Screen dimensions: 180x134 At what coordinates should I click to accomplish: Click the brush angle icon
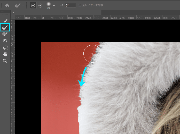(x=62, y=5)
